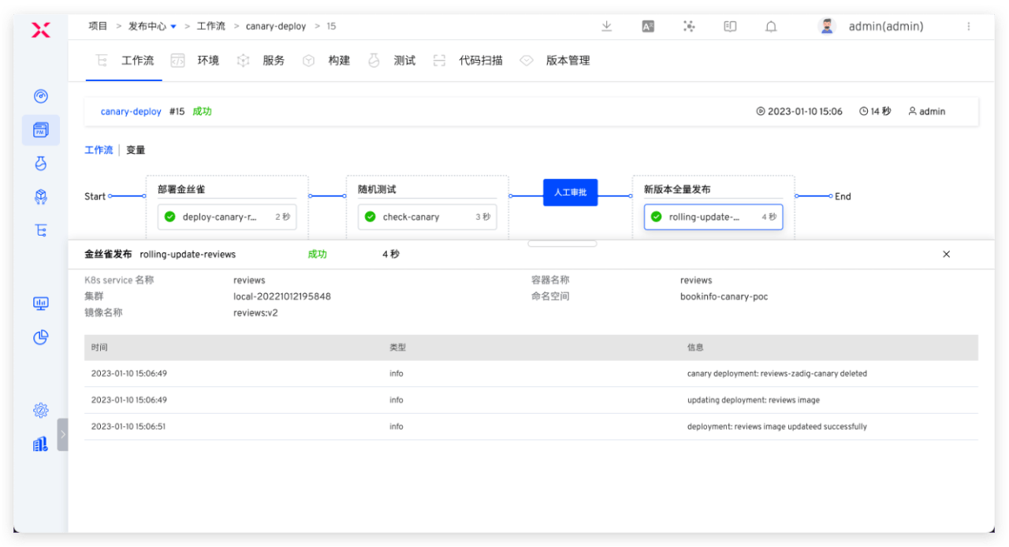Close the rolling-update-reviews detail panel
Viewport: 1009px width, 547px height.
pos(946,254)
